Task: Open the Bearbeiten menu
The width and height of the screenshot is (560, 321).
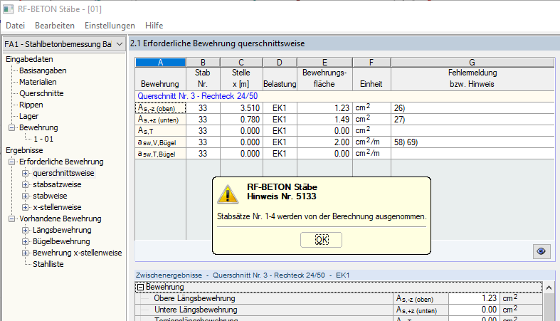Action: (55, 26)
